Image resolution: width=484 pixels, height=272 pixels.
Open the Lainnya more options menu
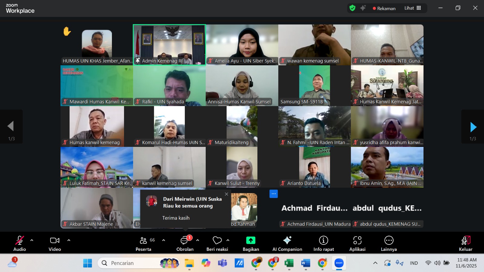point(389,243)
